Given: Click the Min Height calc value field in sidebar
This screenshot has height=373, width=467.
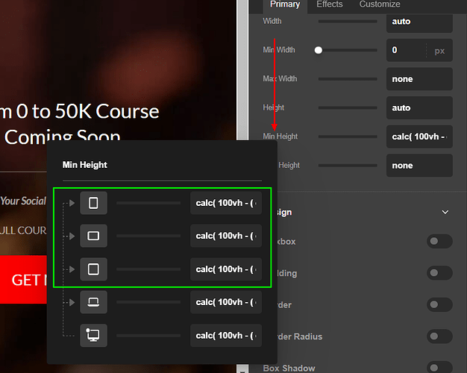Looking at the screenshot, I should coord(419,137).
